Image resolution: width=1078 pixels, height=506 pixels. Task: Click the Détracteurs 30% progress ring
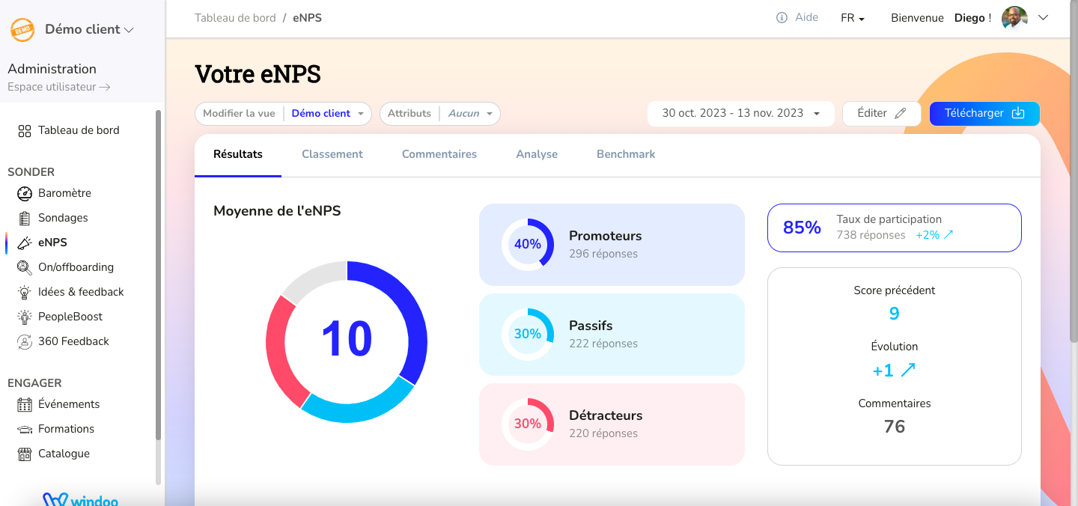(x=528, y=424)
